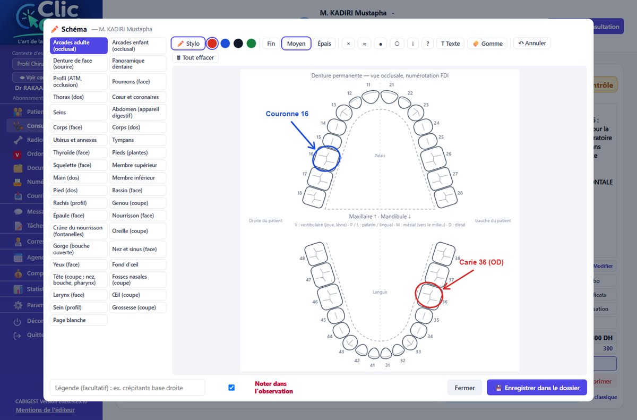Select the Gomme eraser tool
Screen dimensions: 637x420
tap(487, 44)
